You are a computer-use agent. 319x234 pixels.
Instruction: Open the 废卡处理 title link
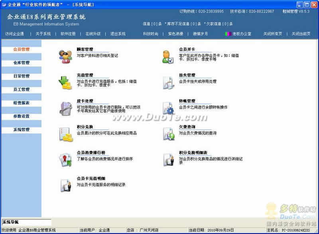point(85,101)
